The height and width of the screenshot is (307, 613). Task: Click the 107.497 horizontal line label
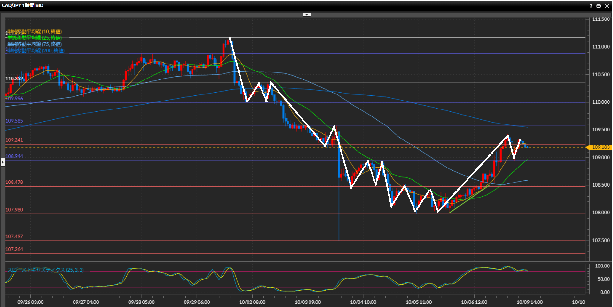coord(14,236)
